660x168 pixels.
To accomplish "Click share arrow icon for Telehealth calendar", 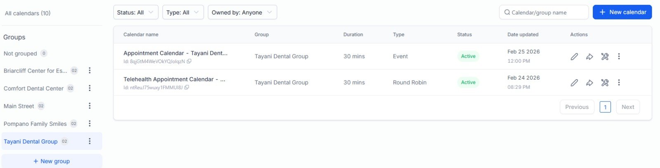I will (589, 83).
